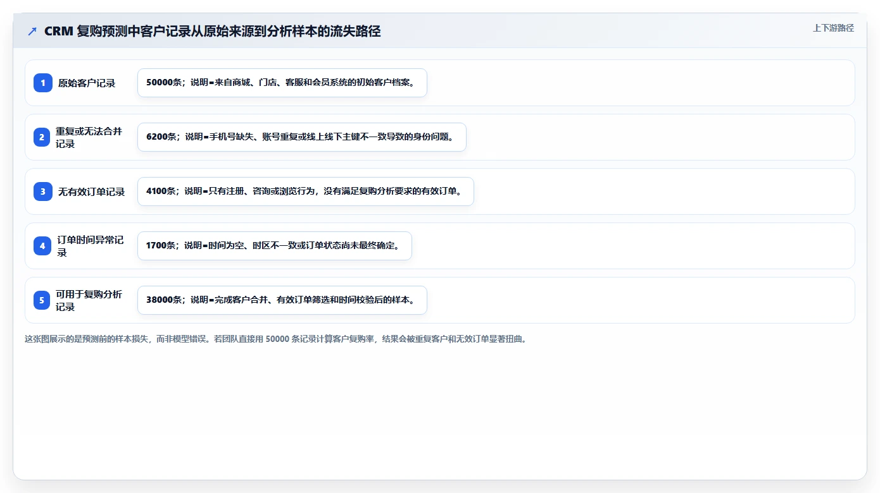Click the 上下游路径 label at top right
880x493 pixels.
pos(833,28)
